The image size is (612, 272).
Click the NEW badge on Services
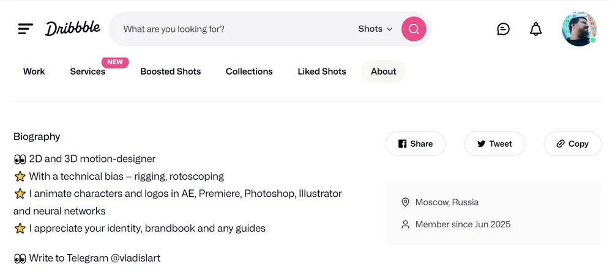click(x=115, y=62)
